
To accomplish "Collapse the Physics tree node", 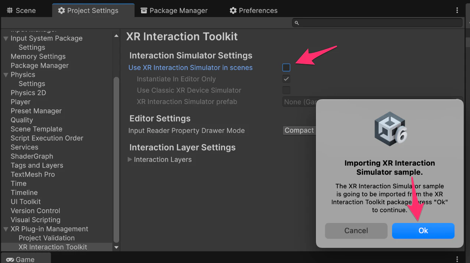I will [x=6, y=75].
